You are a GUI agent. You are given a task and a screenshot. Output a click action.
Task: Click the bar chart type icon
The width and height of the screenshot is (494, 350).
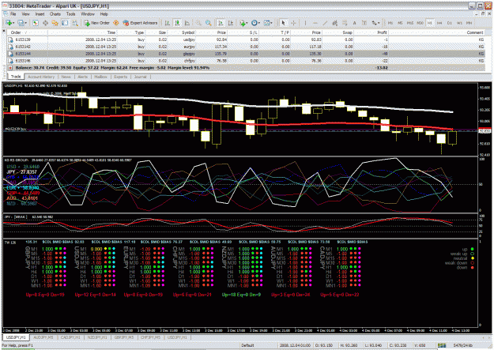tap(168, 23)
